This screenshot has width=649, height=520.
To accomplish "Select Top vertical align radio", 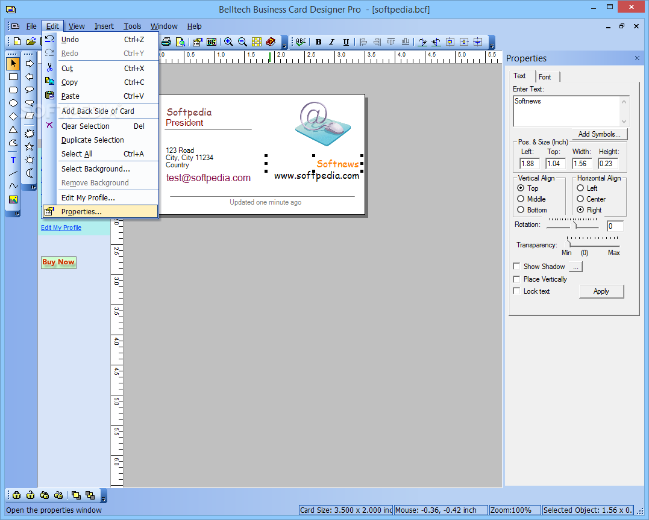I will 521,188.
